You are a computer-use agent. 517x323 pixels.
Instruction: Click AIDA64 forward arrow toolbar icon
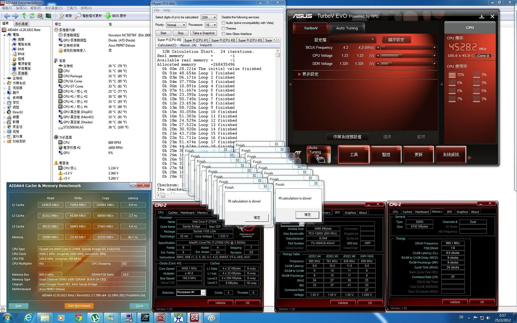(x=15, y=16)
